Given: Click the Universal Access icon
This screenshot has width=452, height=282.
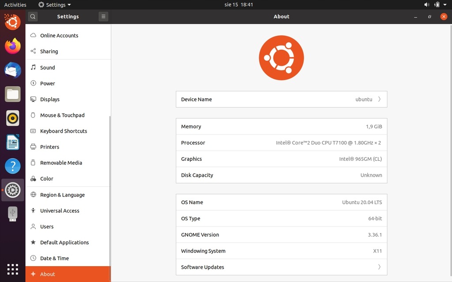Looking at the screenshot, I should pos(34,210).
